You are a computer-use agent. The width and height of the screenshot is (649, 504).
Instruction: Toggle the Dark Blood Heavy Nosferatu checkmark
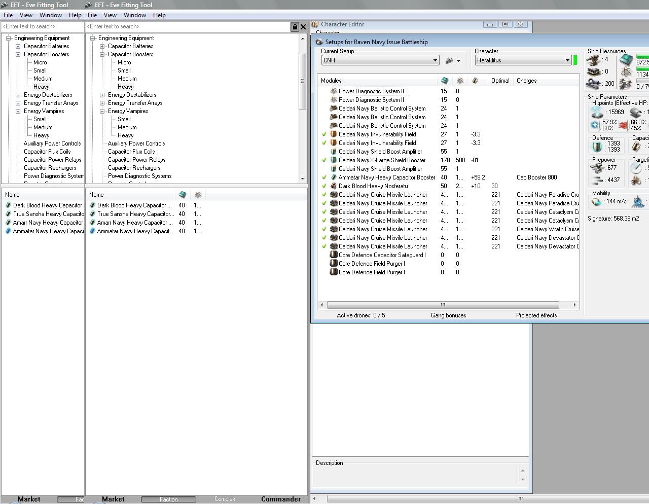click(x=324, y=186)
